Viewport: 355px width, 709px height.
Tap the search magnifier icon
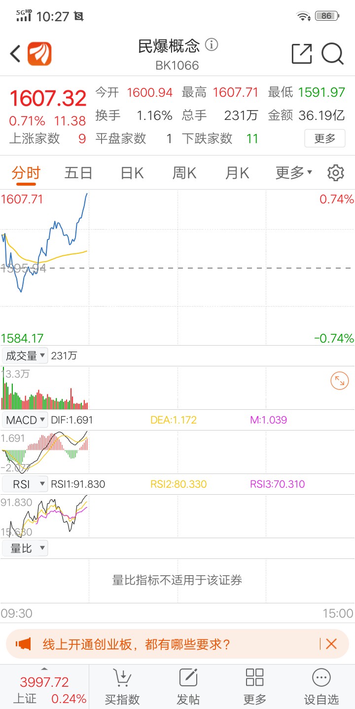pyautogui.click(x=333, y=54)
